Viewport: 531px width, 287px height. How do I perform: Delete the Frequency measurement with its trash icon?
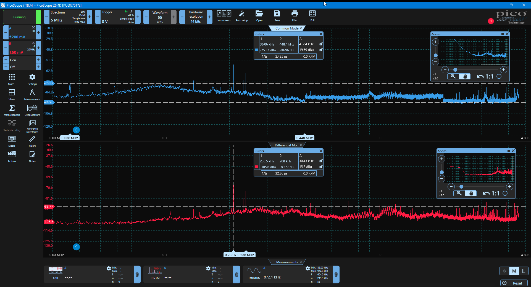point(336,275)
